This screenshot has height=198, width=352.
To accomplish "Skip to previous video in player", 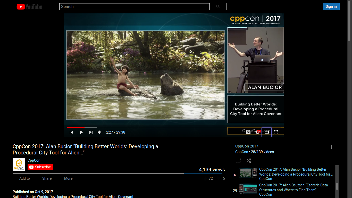I will [x=71, y=132].
